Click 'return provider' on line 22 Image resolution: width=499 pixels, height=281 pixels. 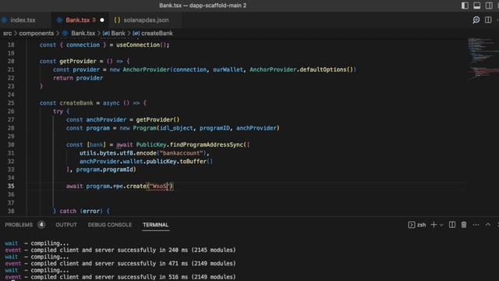[x=78, y=78]
